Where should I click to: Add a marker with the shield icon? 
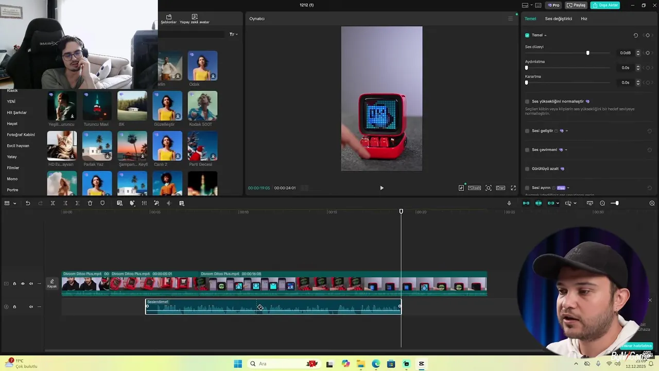click(102, 204)
